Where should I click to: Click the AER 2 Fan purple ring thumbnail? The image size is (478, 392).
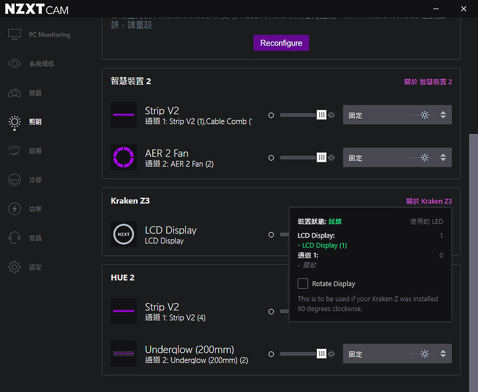click(123, 157)
